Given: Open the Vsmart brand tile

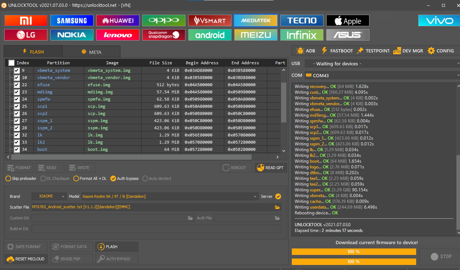Looking at the screenshot, I should click(210, 20).
